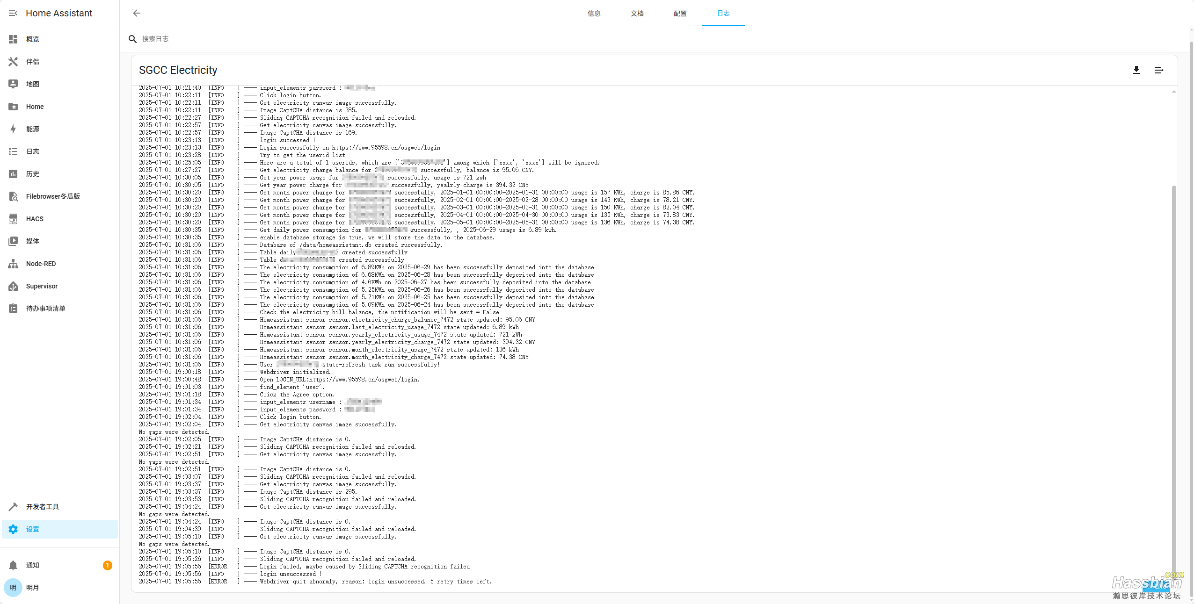Switch to 文档 tab
The width and height of the screenshot is (1194, 604).
pyautogui.click(x=637, y=13)
